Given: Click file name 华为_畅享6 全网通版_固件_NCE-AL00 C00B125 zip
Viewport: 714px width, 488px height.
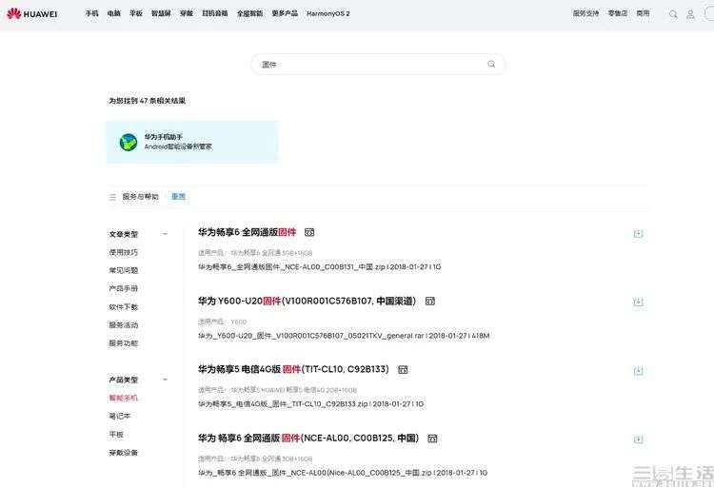Looking at the screenshot, I should (315, 473).
